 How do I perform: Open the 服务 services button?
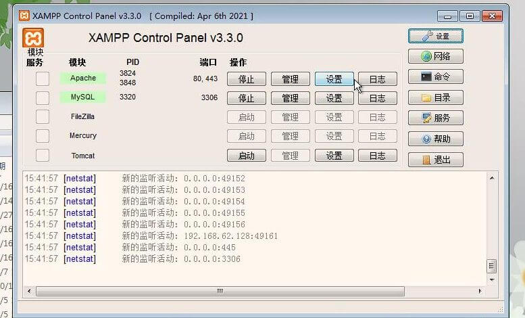coord(436,118)
